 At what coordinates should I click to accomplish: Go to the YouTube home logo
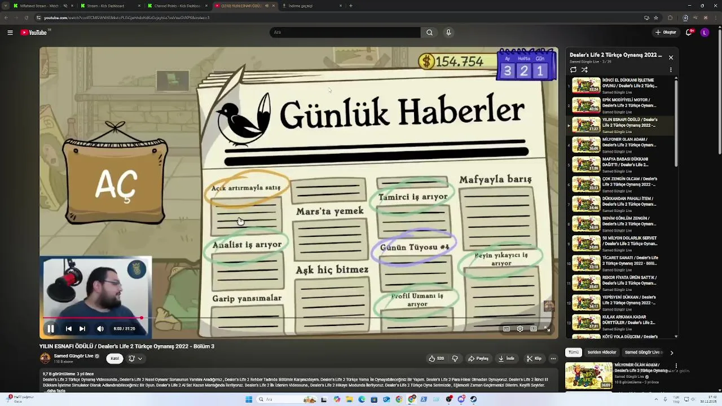click(x=35, y=32)
